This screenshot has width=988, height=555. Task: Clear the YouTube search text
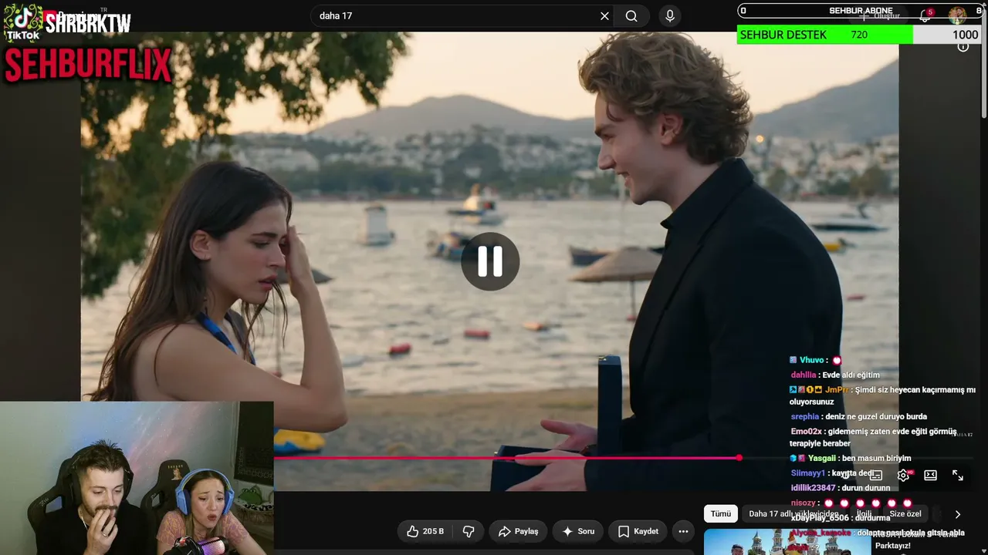tap(604, 16)
